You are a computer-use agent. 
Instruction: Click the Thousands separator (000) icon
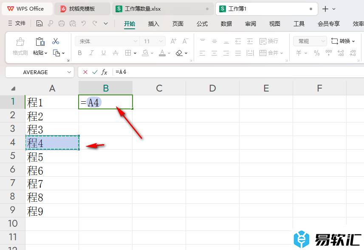(x=328, y=53)
